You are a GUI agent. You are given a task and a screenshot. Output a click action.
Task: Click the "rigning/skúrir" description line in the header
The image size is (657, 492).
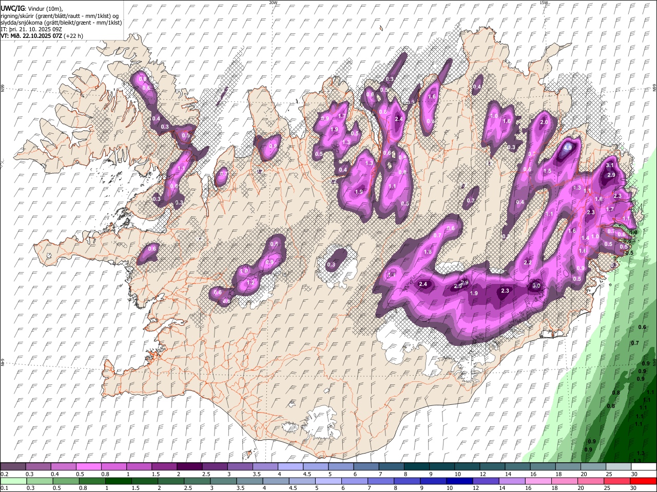[59, 16]
